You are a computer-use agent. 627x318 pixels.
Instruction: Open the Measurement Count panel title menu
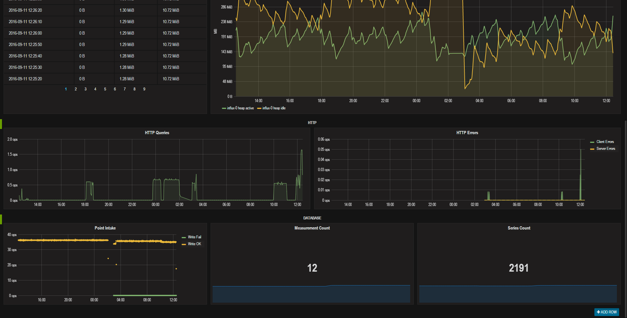click(x=312, y=228)
